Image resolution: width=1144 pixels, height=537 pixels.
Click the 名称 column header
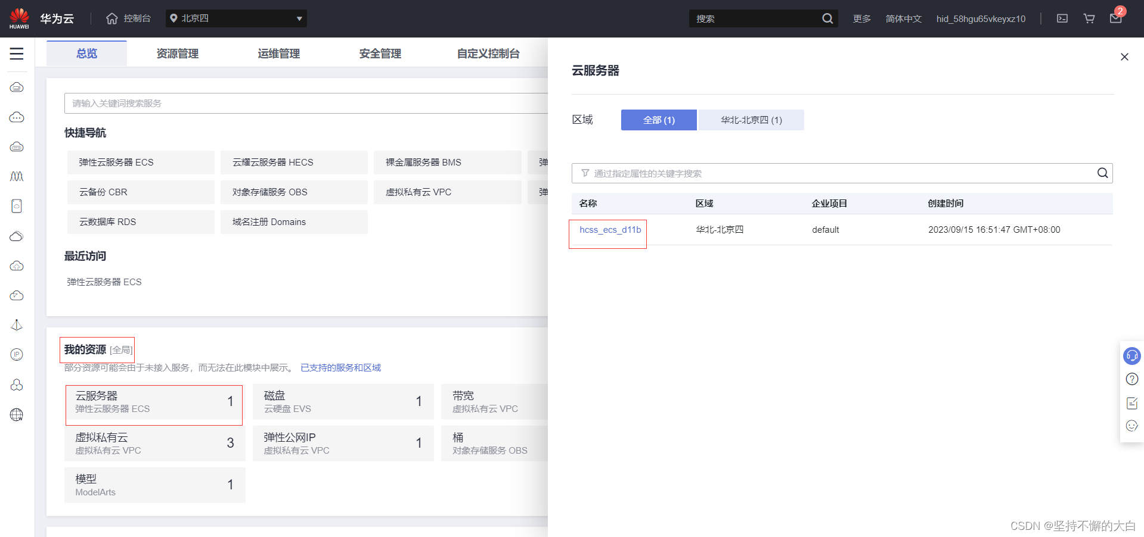pos(588,203)
